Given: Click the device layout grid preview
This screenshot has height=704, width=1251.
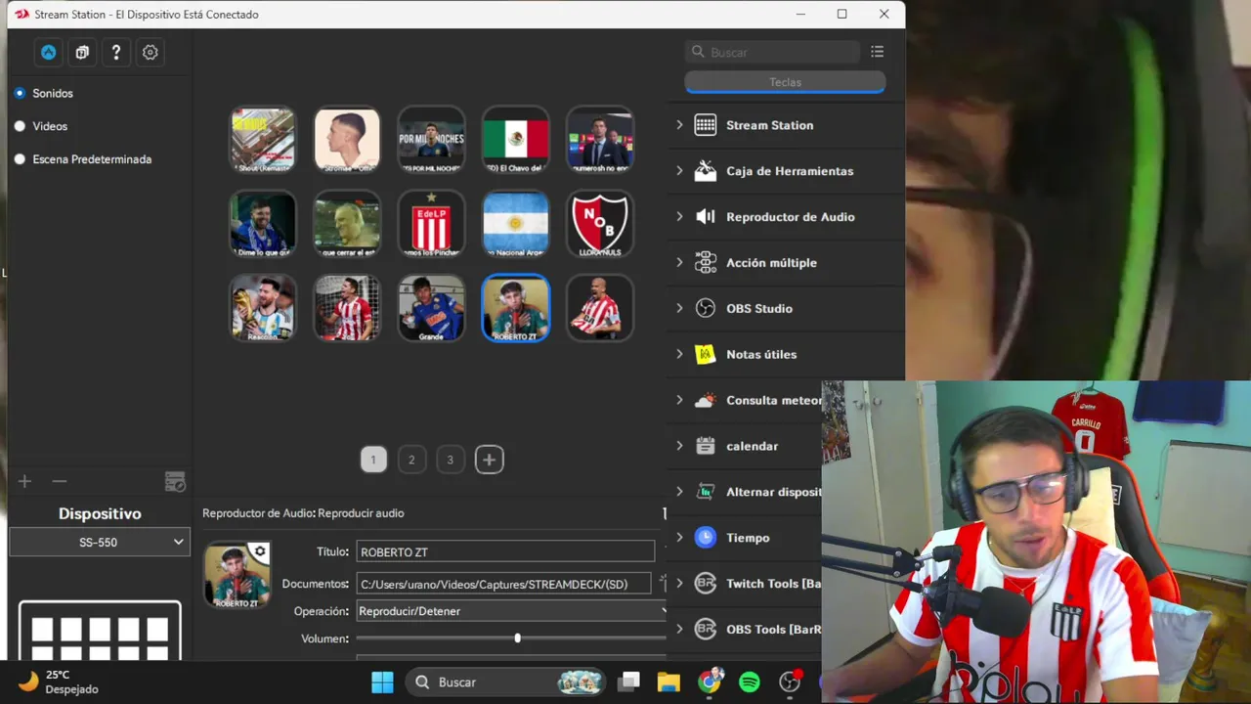Looking at the screenshot, I should [x=100, y=631].
